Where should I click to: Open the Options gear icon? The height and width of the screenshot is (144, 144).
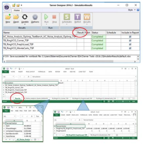click(35, 17)
